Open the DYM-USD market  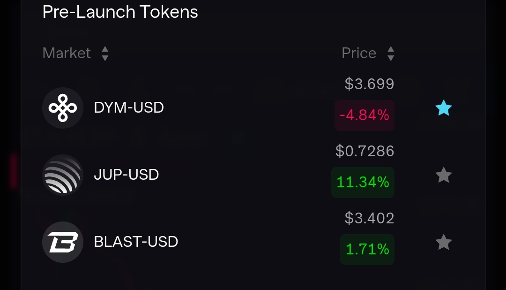pos(129,107)
